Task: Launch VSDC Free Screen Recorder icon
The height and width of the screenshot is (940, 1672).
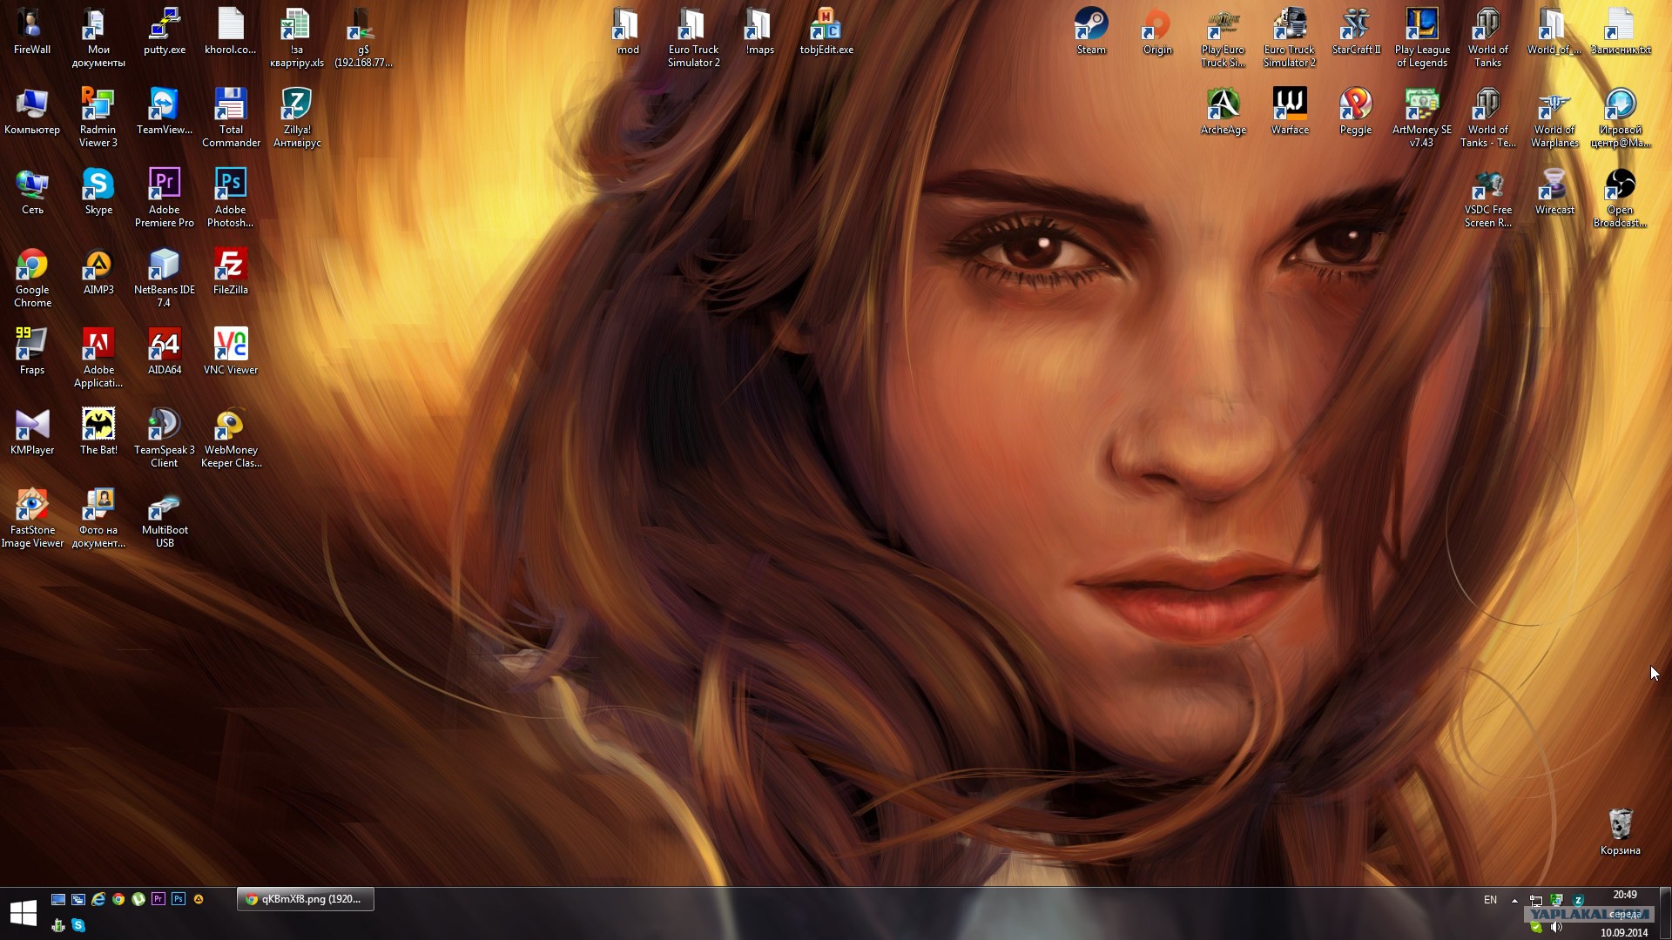Action: click(x=1488, y=198)
